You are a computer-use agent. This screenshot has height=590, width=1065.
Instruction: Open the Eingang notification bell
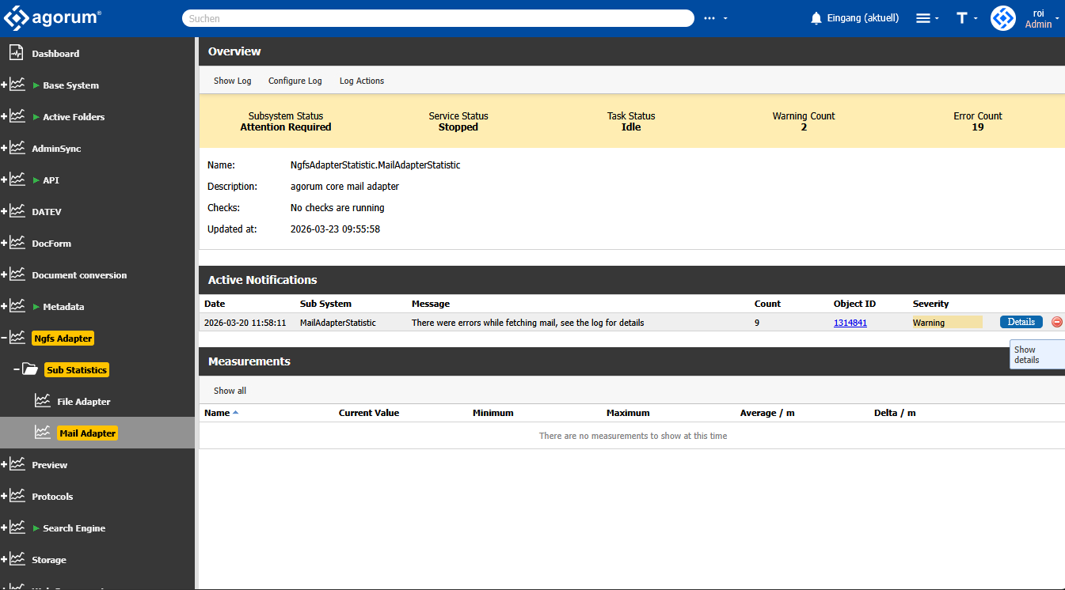tap(816, 18)
